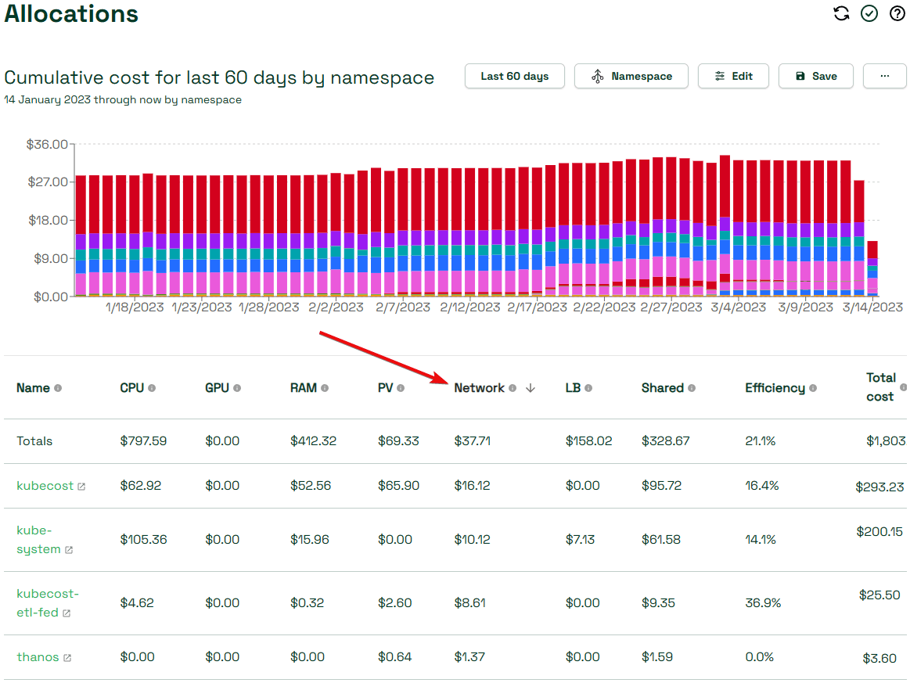Viewport: 910px width, 683px height.
Task: Click the circled checkmark status icon
Action: [x=869, y=13]
